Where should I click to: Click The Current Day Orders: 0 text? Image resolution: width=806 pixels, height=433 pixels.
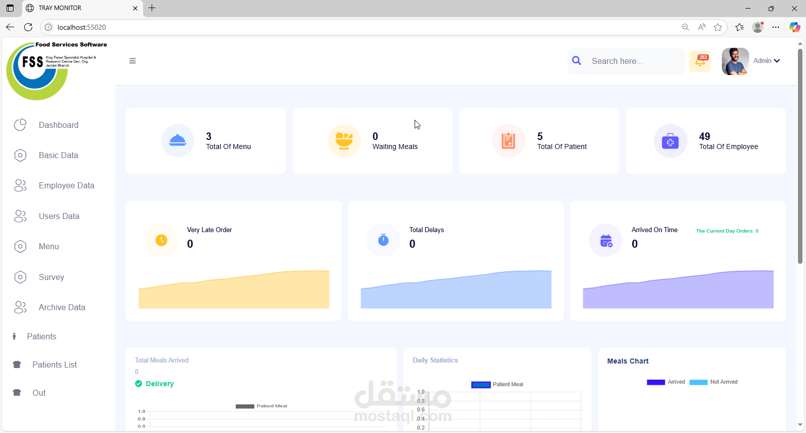727,231
